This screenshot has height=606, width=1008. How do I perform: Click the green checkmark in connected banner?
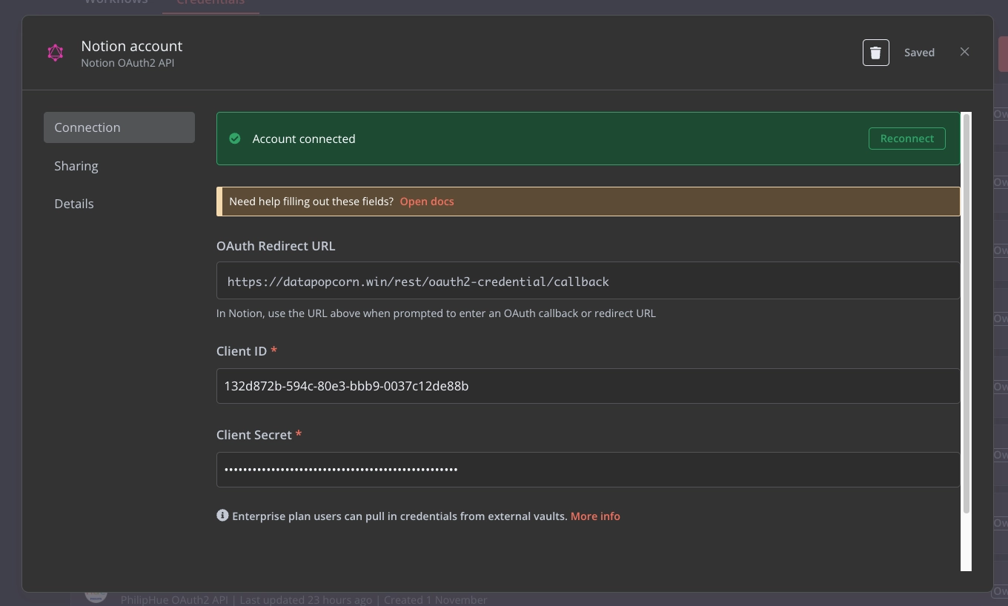(x=235, y=139)
